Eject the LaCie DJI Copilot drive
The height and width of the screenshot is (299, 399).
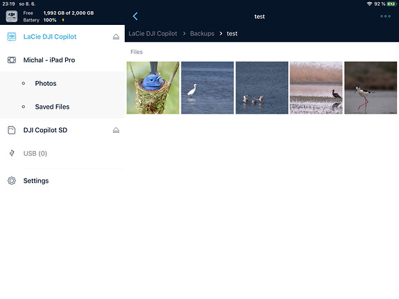(x=116, y=37)
